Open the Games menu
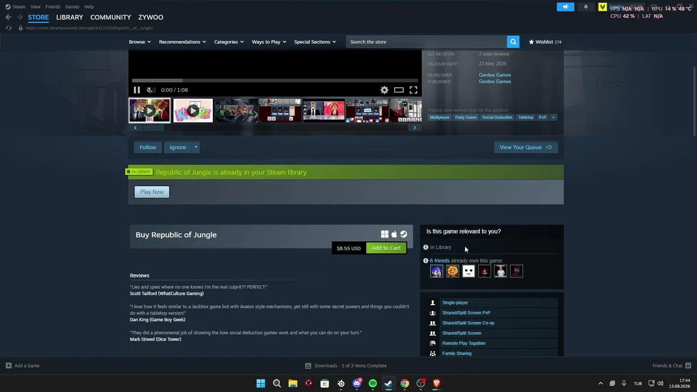This screenshot has height=392, width=697. [x=72, y=7]
